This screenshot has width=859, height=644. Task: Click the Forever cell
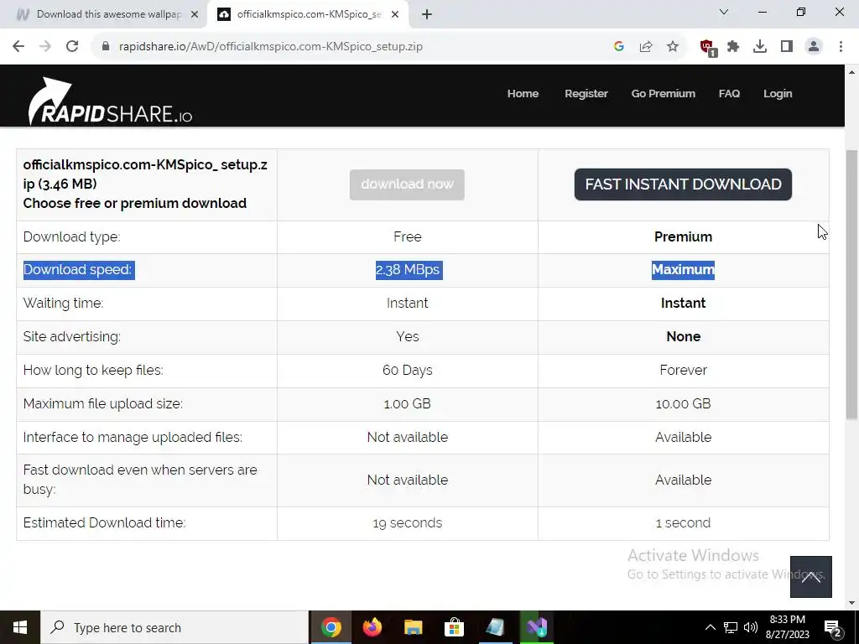point(683,370)
